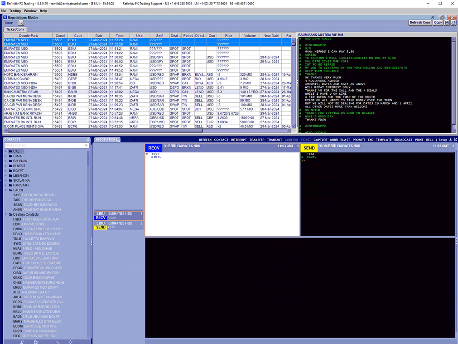Click ABBR in negotiations toolbar
Viewport: 458px width, 344px height.
click(x=334, y=140)
